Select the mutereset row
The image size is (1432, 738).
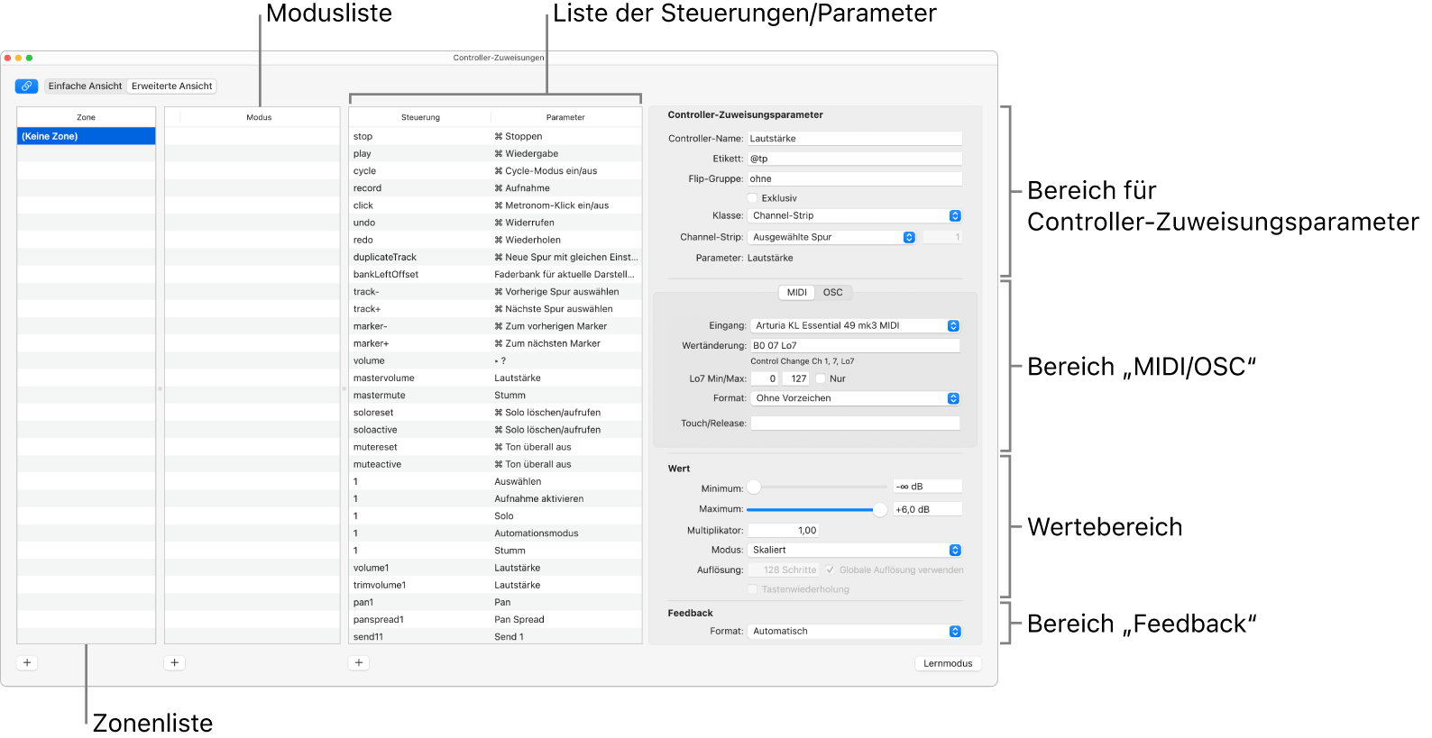(x=495, y=447)
